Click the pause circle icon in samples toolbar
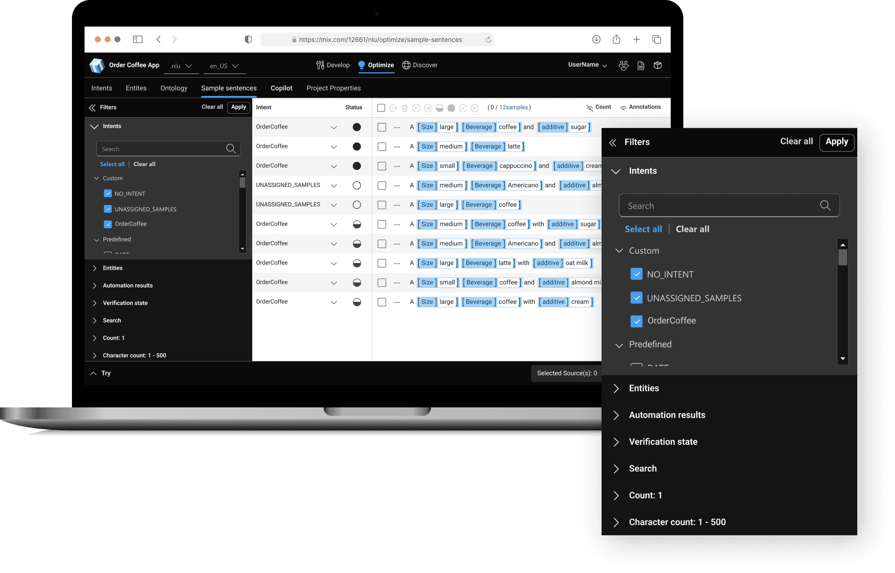Image resolution: width=895 pixels, height=573 pixels. [x=416, y=108]
